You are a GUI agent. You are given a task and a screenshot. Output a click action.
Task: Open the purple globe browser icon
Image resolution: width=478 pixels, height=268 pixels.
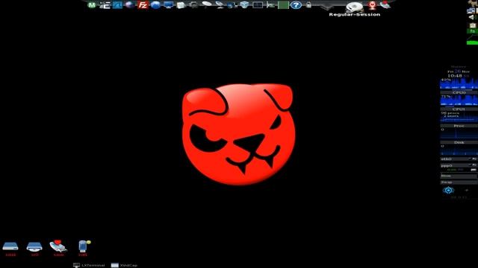point(129,5)
